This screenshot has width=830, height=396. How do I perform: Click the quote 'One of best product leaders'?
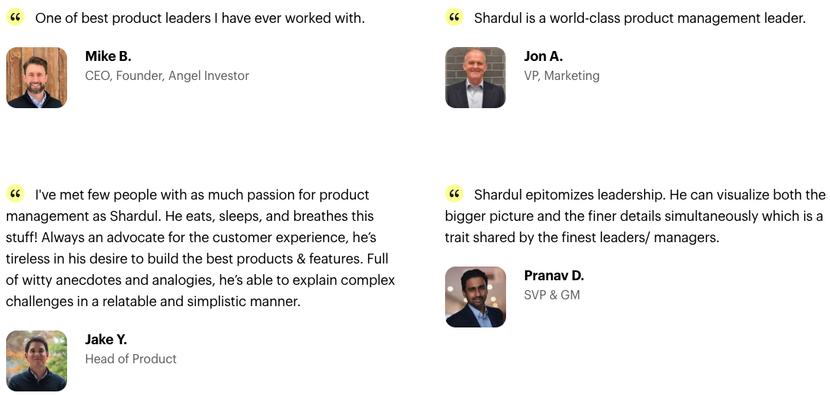[x=200, y=18]
